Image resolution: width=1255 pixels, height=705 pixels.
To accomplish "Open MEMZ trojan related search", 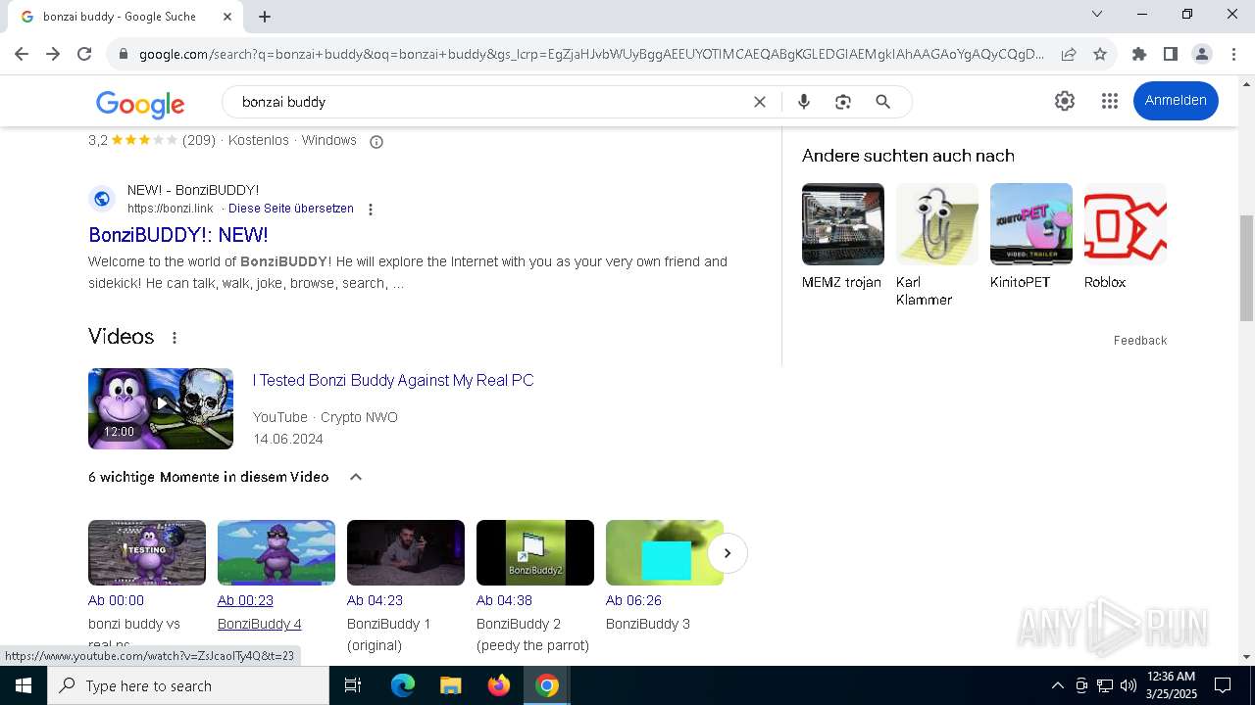I will point(843,237).
